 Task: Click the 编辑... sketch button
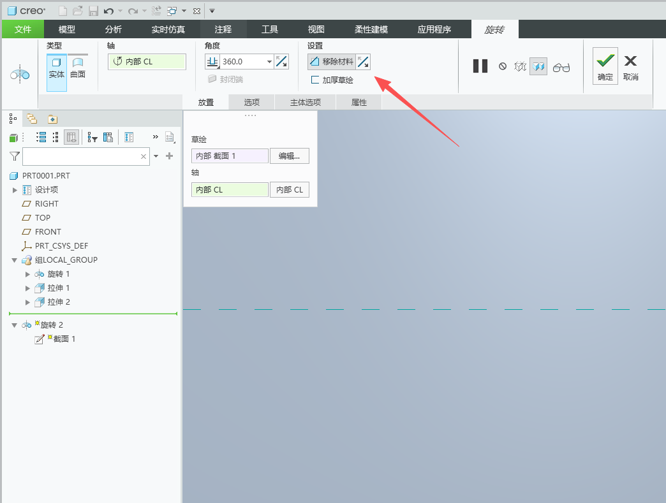coord(289,156)
